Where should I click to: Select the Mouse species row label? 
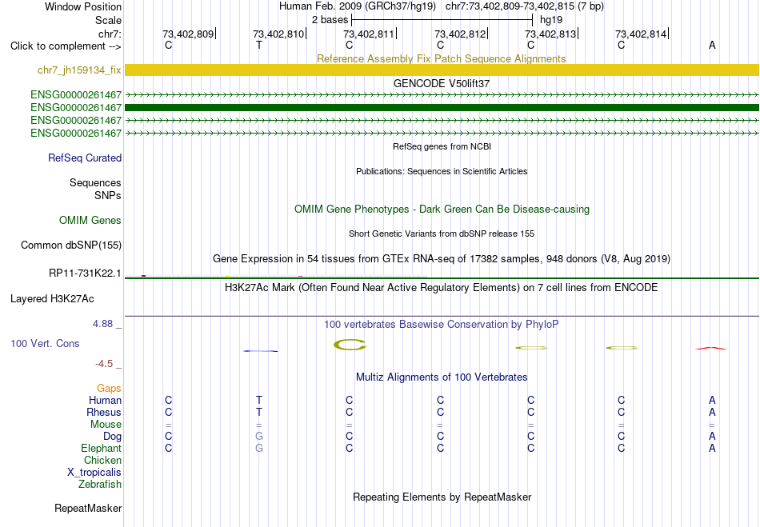click(x=106, y=425)
